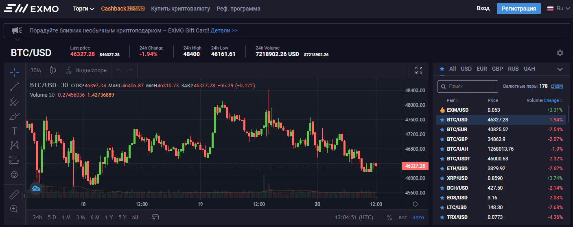Screen dimensions: 573x227
Task: Sort pairs by Price column
Action: [492, 100]
